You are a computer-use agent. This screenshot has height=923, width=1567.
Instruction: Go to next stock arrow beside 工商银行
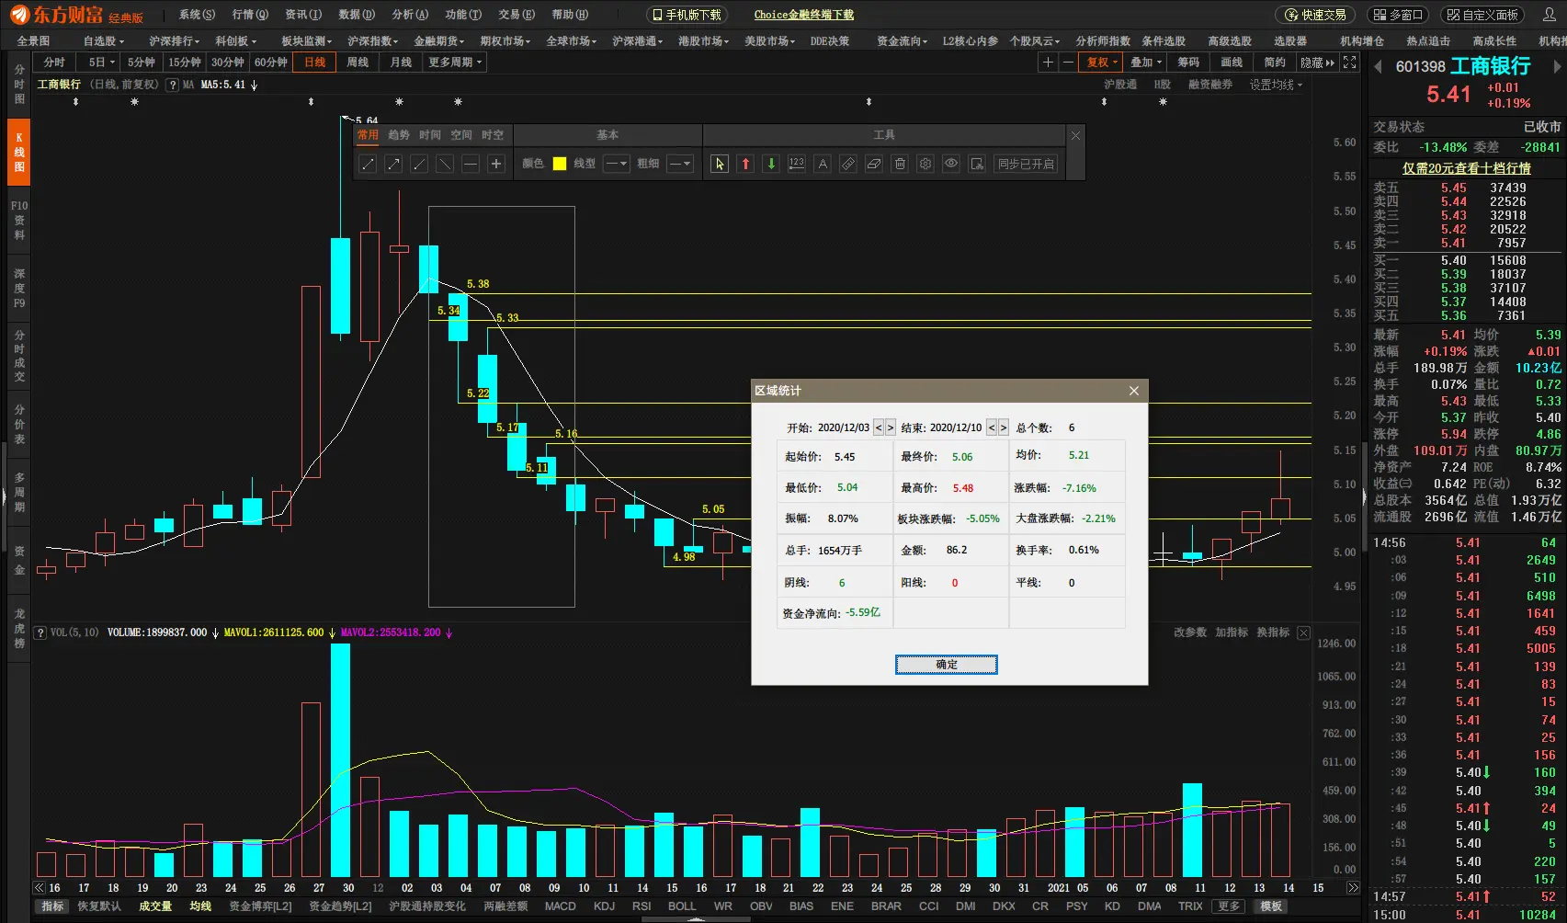pyautogui.click(x=1557, y=66)
